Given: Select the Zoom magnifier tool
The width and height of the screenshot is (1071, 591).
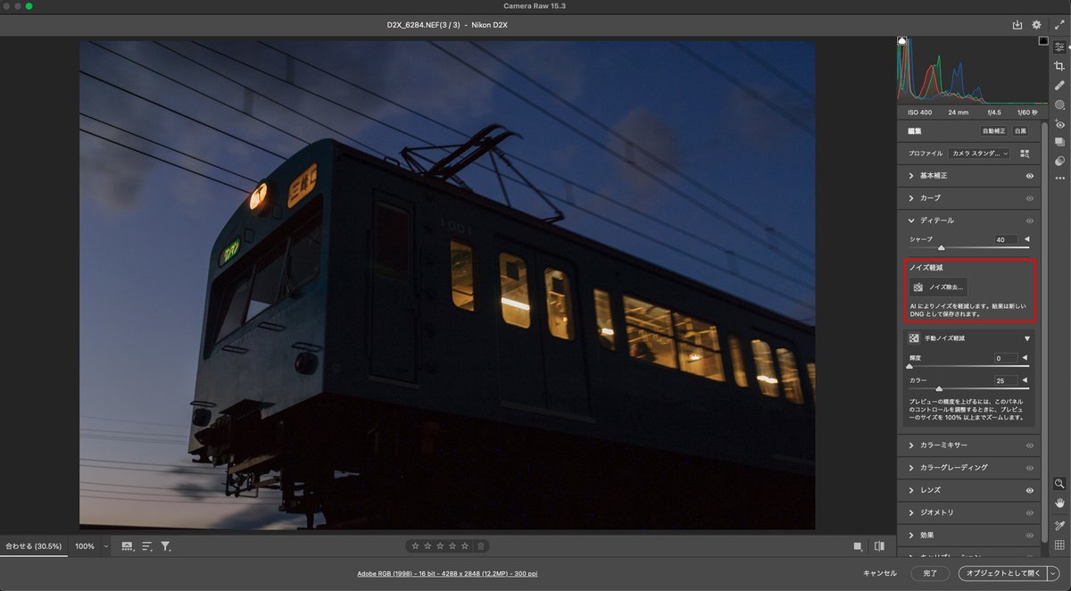Looking at the screenshot, I should [1059, 484].
